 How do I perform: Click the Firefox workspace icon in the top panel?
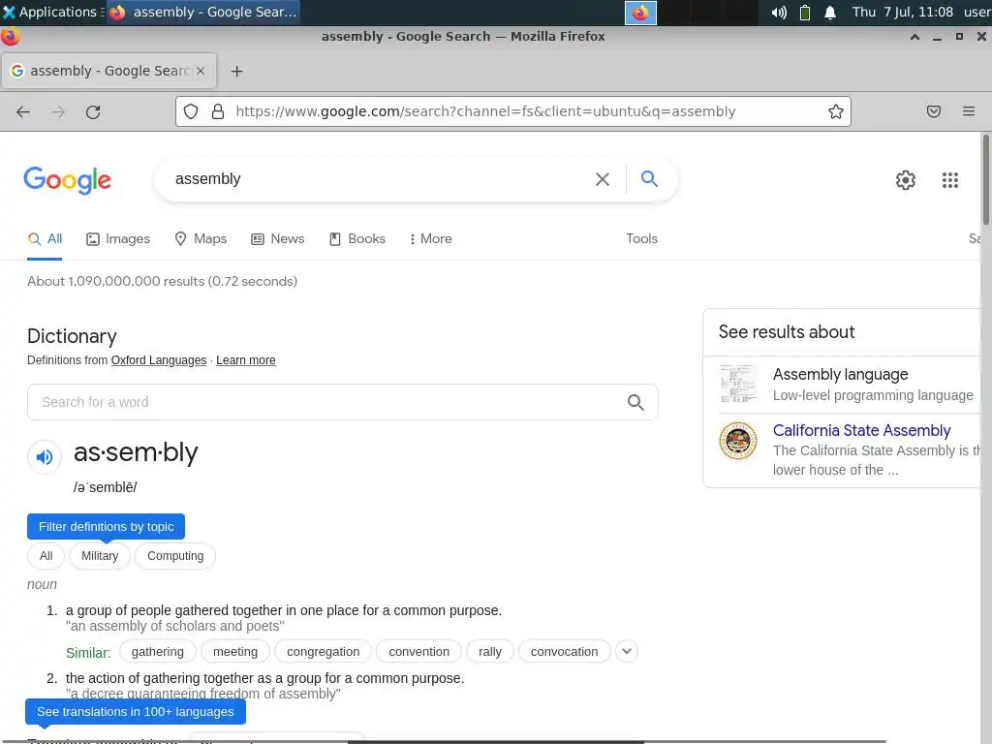[x=640, y=13]
